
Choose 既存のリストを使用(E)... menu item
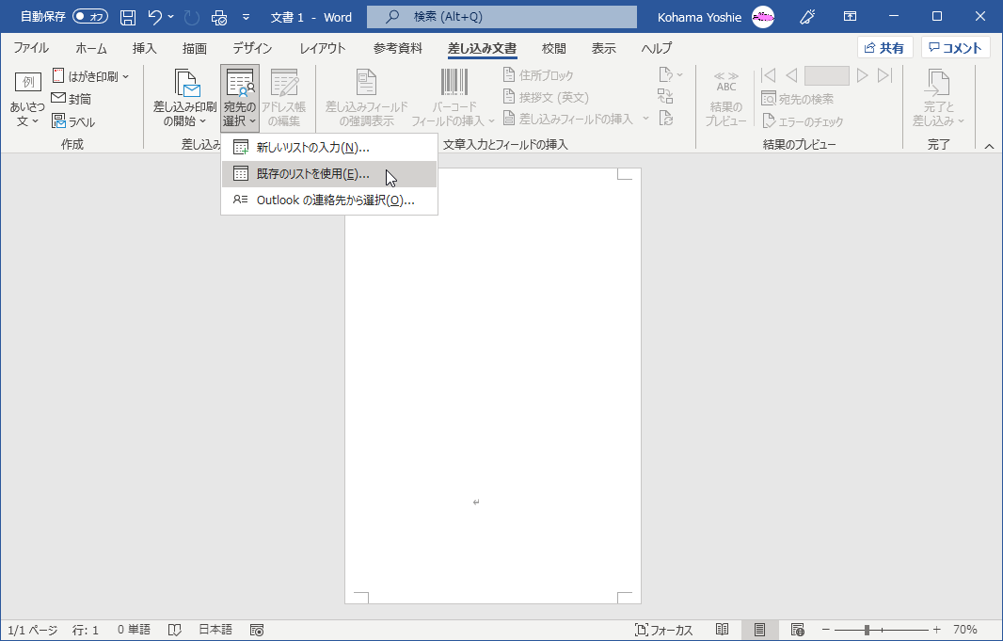(329, 174)
